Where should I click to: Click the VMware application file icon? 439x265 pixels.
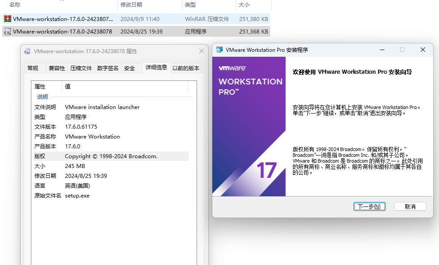(8, 32)
